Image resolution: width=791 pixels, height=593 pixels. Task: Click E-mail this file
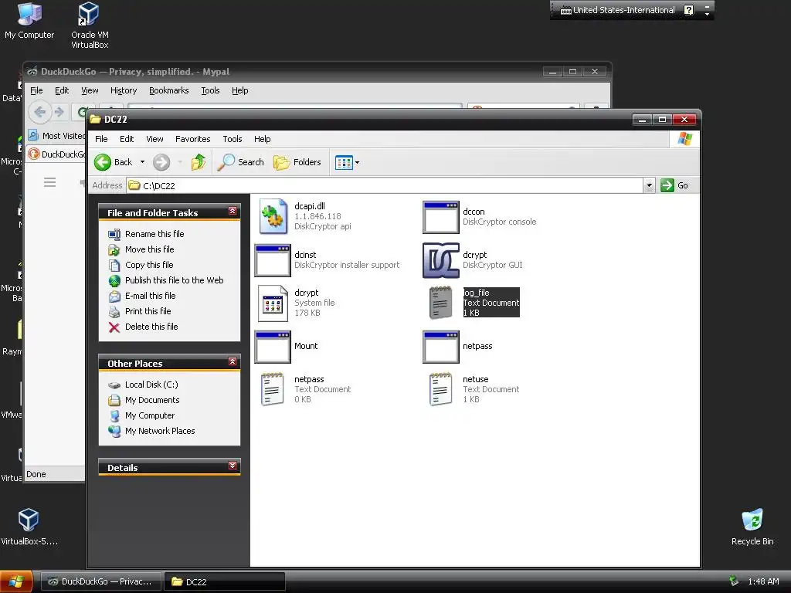click(x=151, y=296)
